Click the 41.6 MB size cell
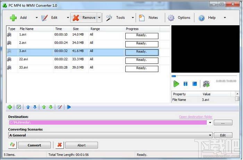 pos(78,51)
